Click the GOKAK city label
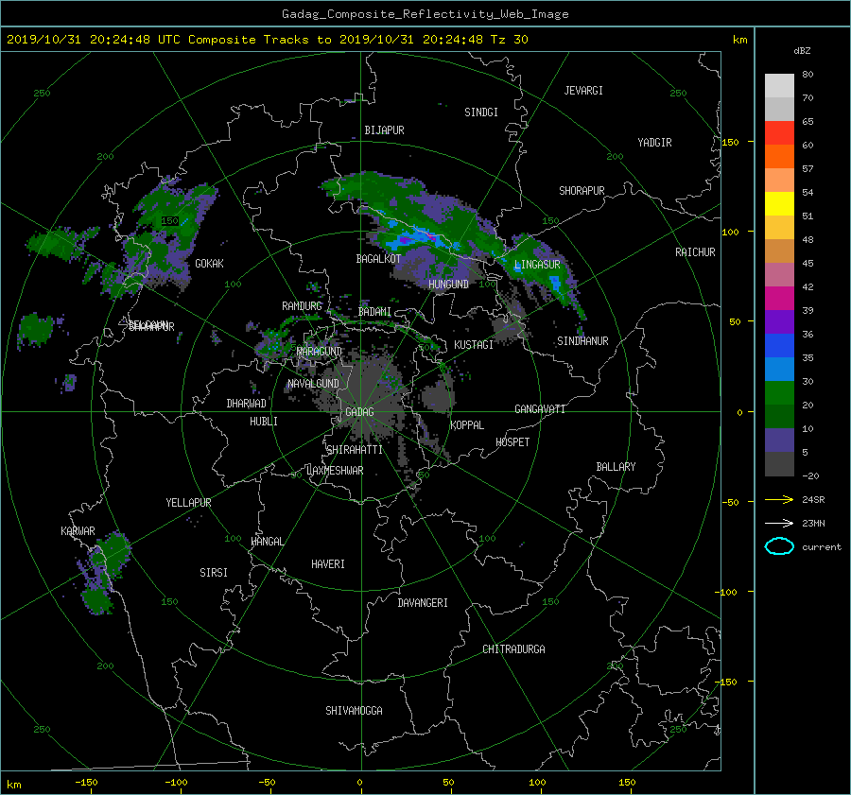 (x=209, y=264)
